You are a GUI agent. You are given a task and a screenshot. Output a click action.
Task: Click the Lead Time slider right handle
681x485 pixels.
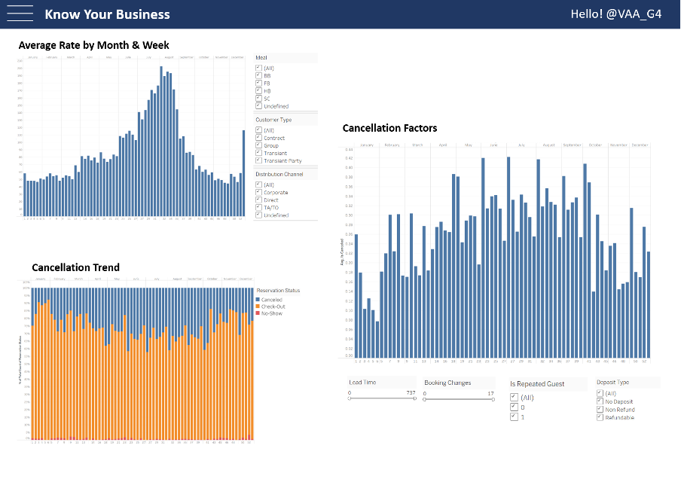coord(415,398)
